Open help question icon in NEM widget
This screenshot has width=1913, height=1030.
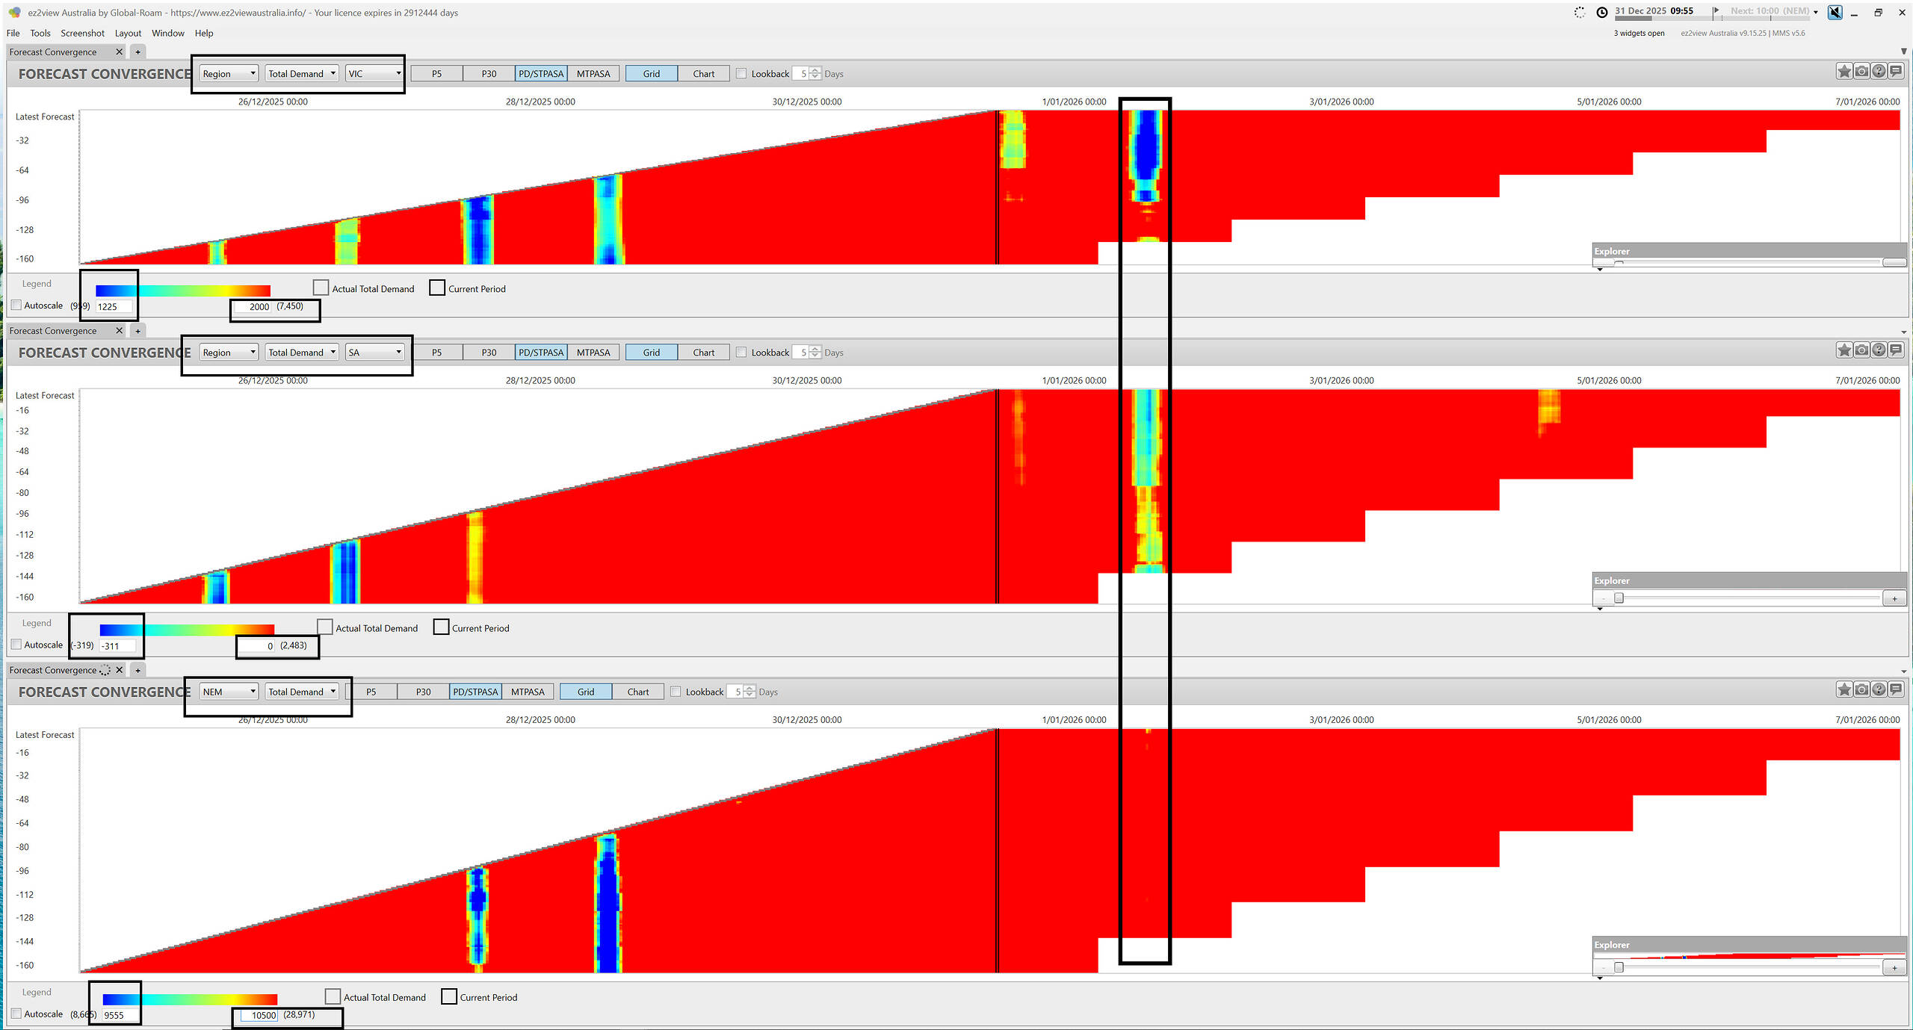tap(1879, 689)
